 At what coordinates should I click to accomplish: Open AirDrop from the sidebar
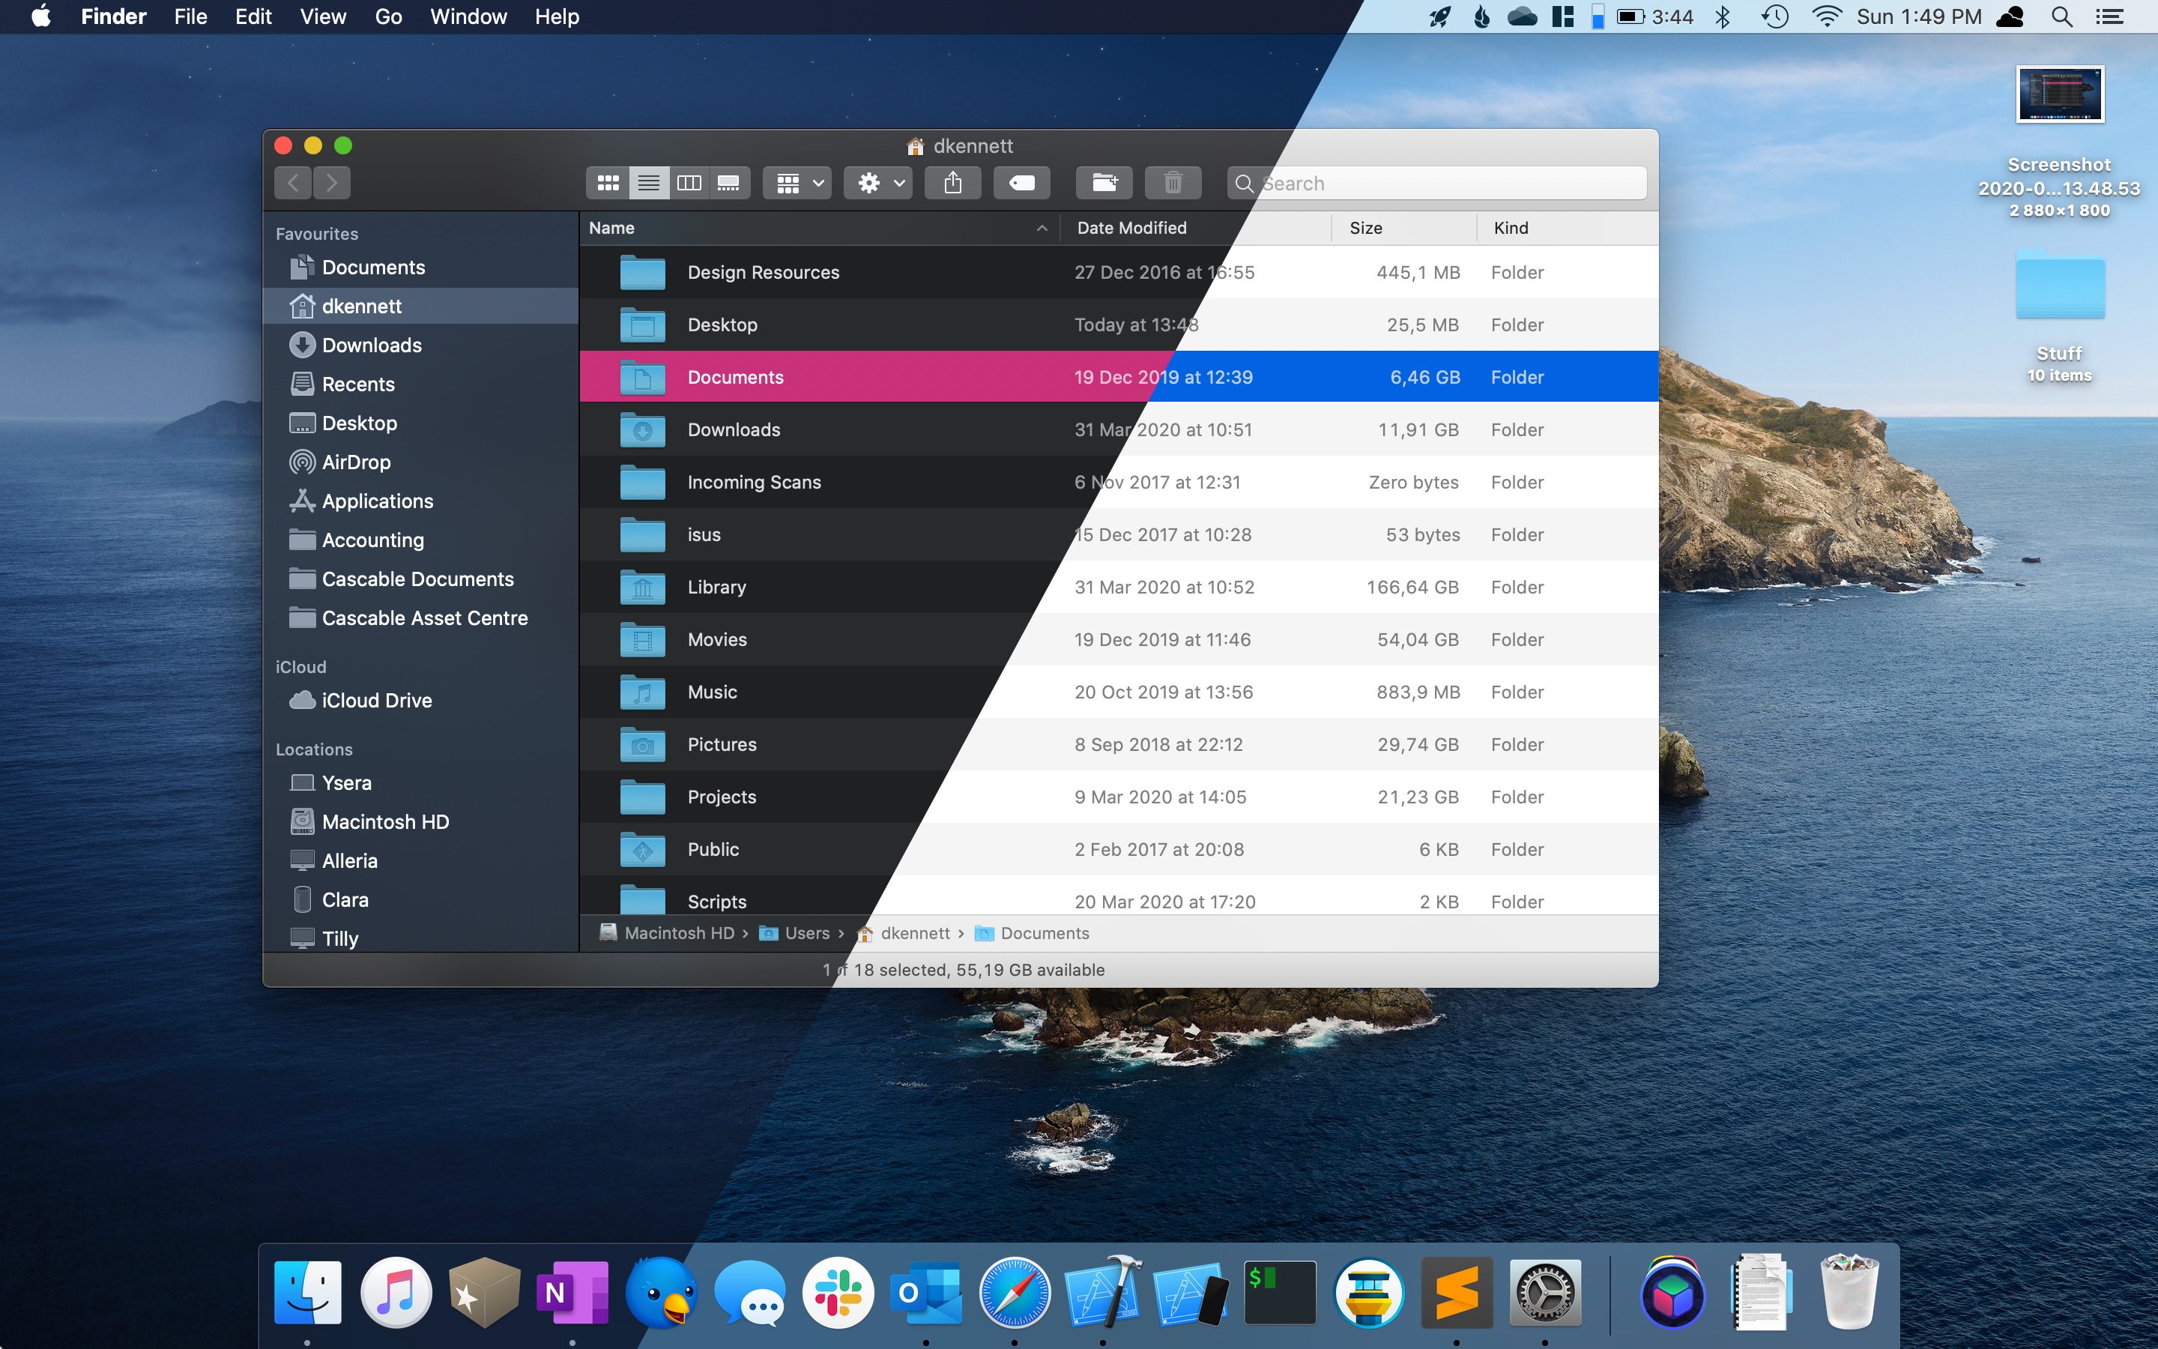(x=356, y=462)
